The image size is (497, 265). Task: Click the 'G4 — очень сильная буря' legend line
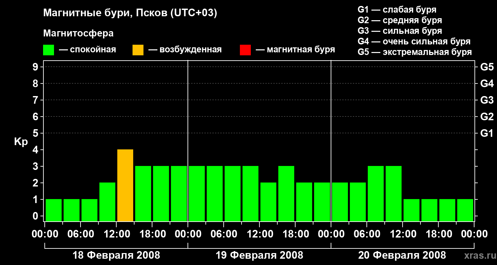pyautogui.click(x=414, y=41)
